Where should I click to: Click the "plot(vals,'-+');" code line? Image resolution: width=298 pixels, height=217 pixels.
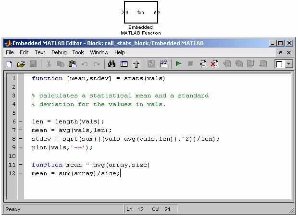point(62,147)
